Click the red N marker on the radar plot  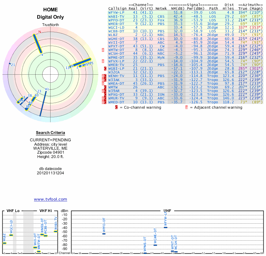(40, 32)
